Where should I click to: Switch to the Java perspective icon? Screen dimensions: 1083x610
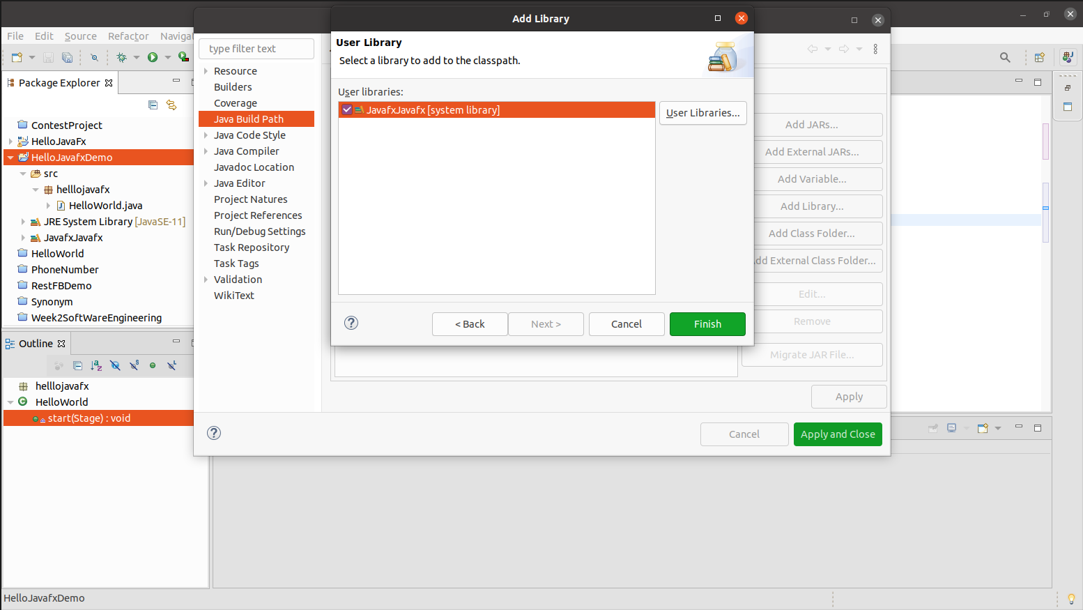(1068, 57)
